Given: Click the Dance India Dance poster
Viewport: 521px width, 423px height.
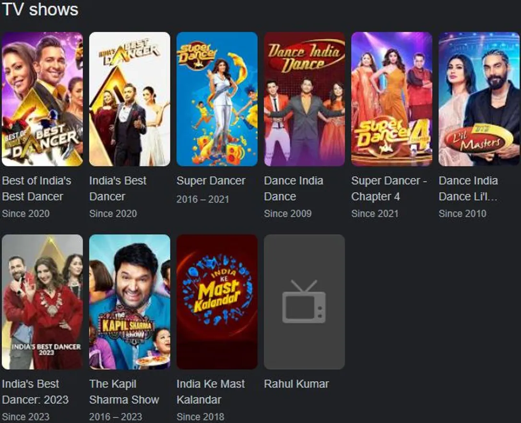Looking at the screenshot, I should (x=304, y=99).
